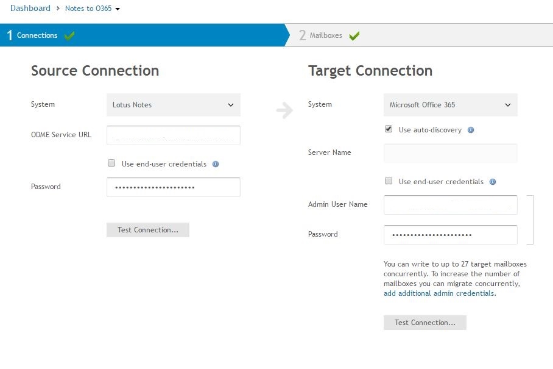The image size is (553, 369).
Task: Switch to the Connections step tab
Action: pos(37,35)
